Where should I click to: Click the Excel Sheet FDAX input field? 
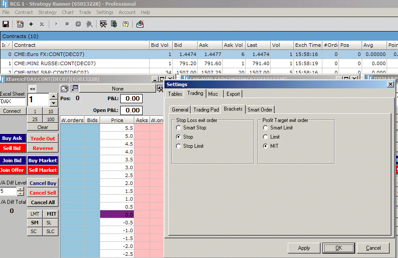click(13, 101)
